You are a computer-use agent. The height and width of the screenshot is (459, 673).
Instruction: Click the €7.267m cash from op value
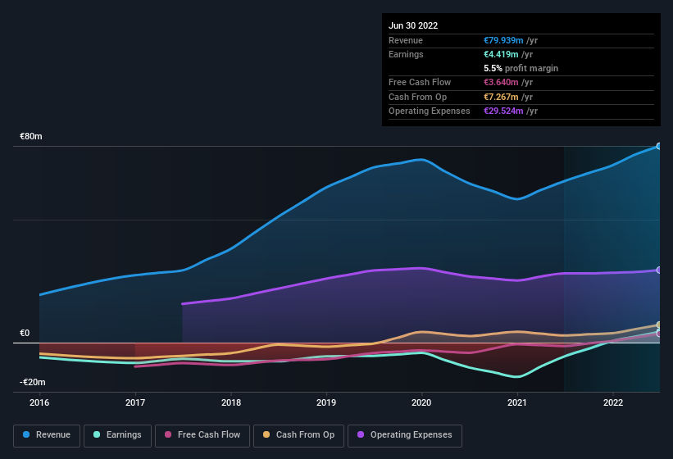pos(501,97)
